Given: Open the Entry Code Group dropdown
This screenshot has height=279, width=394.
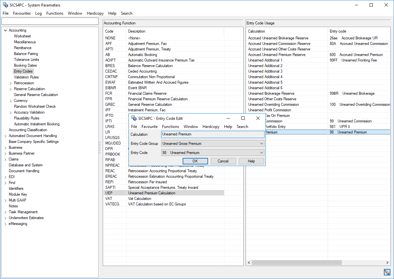Looking at the screenshot, I should pyautogui.click(x=262, y=143).
